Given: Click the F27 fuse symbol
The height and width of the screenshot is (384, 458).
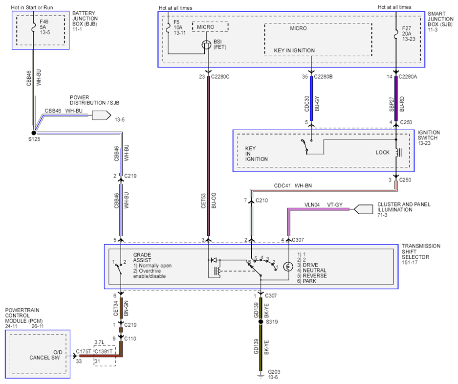Looking at the screenshot, I should click(x=396, y=34).
